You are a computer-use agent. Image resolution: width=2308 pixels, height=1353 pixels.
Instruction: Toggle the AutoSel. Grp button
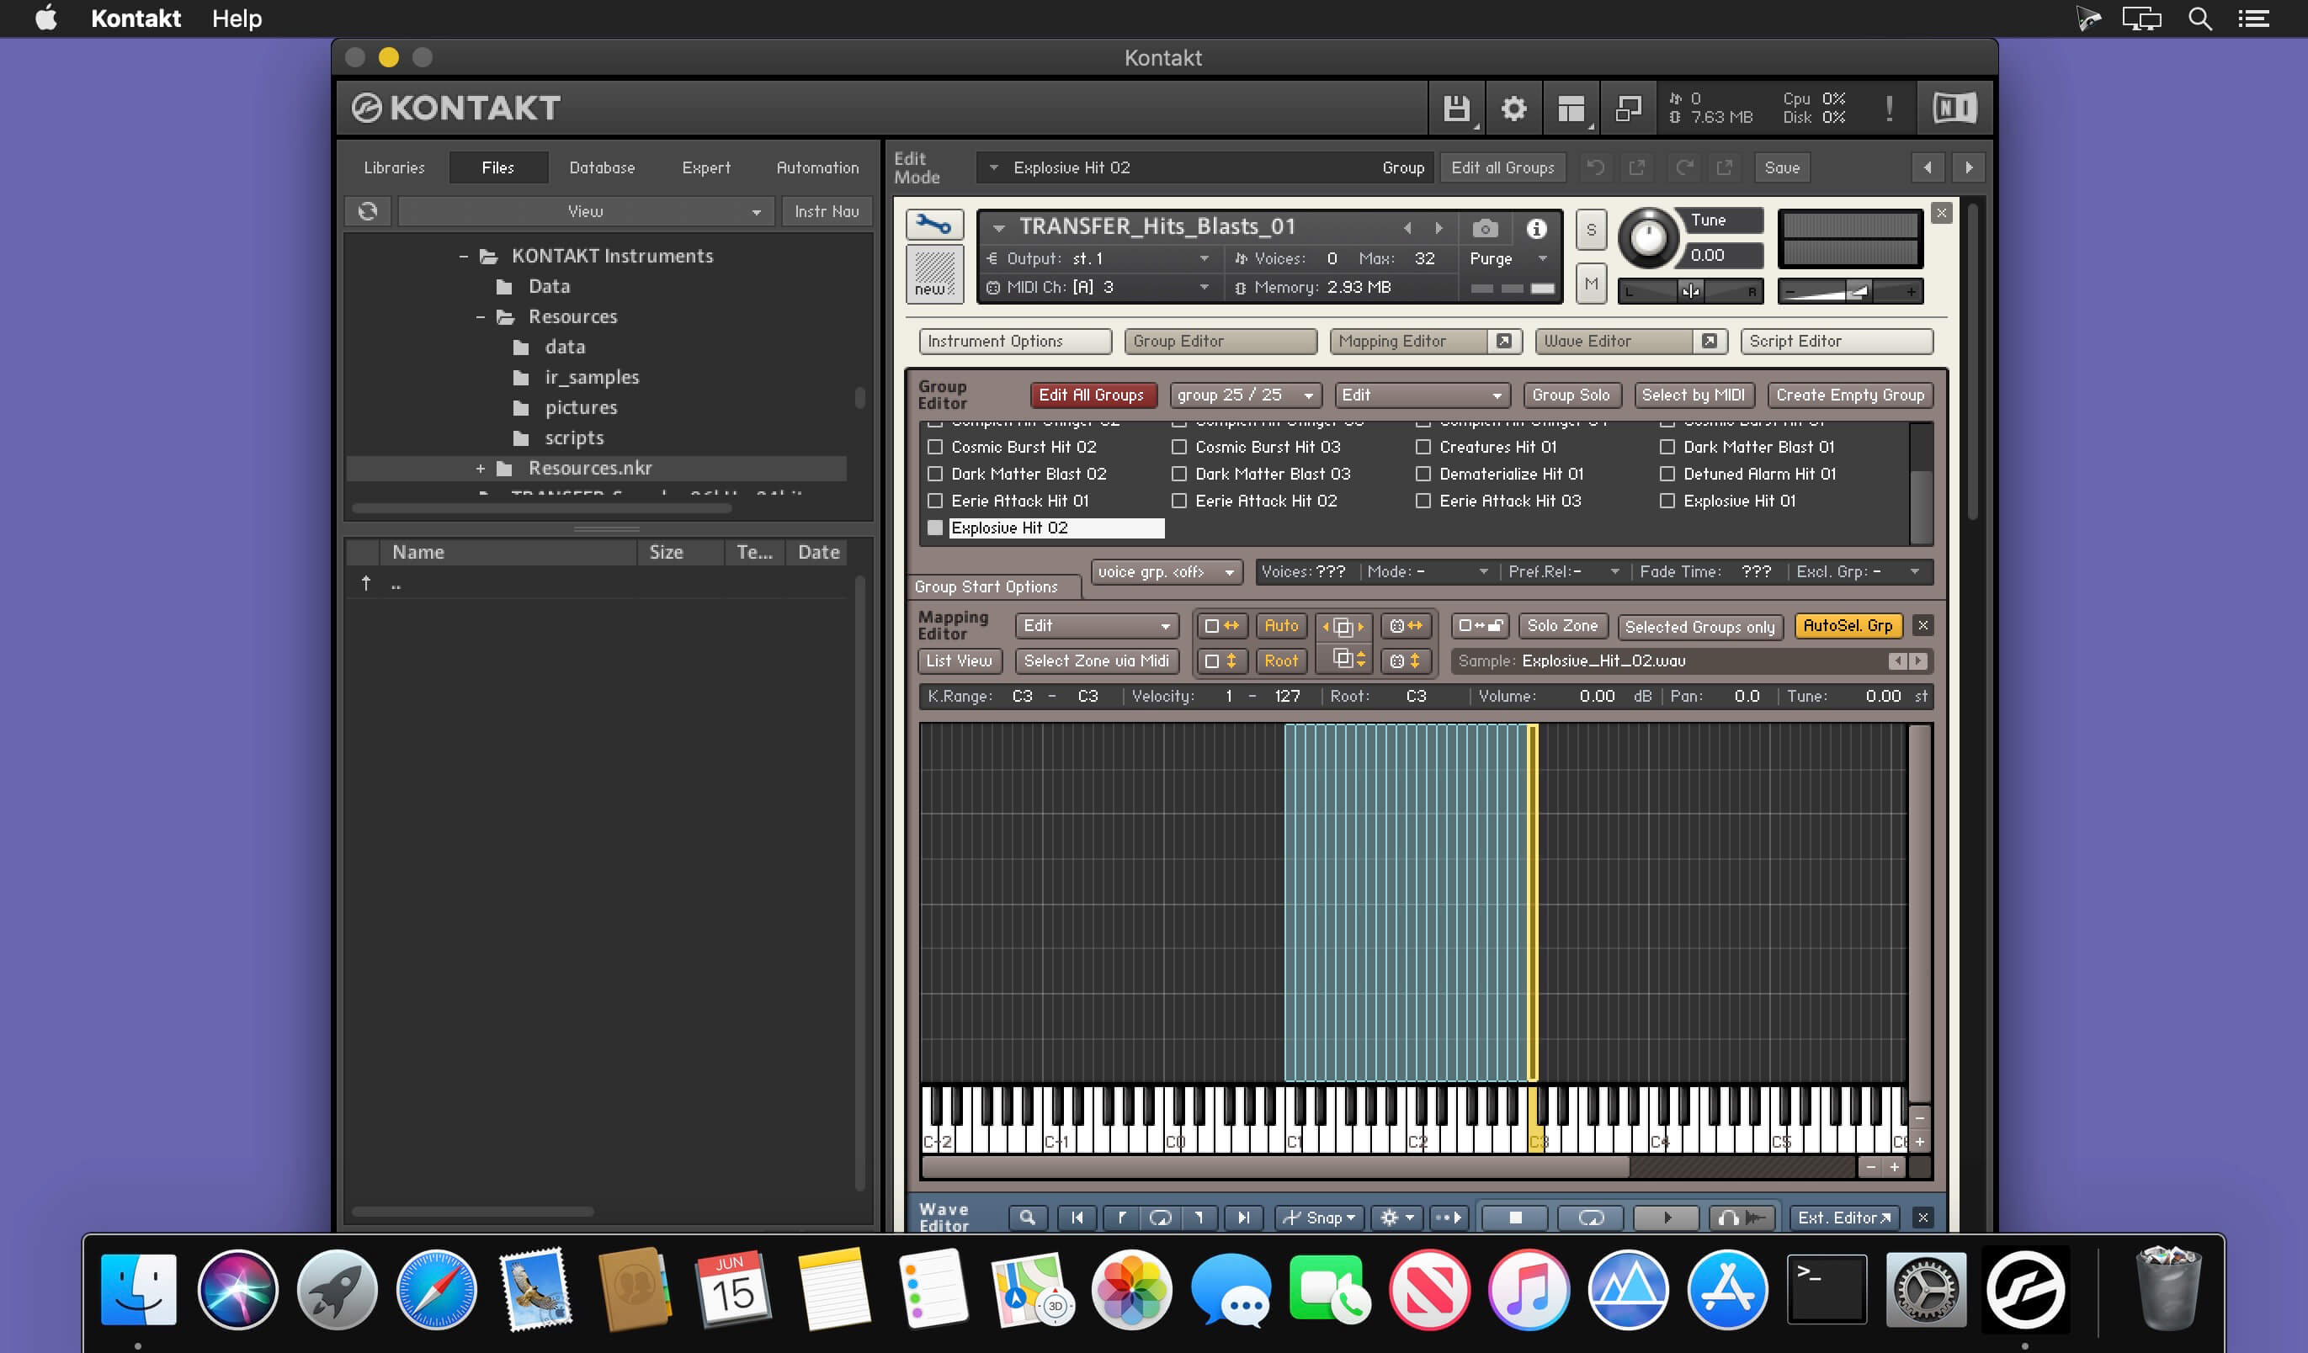tap(1848, 626)
